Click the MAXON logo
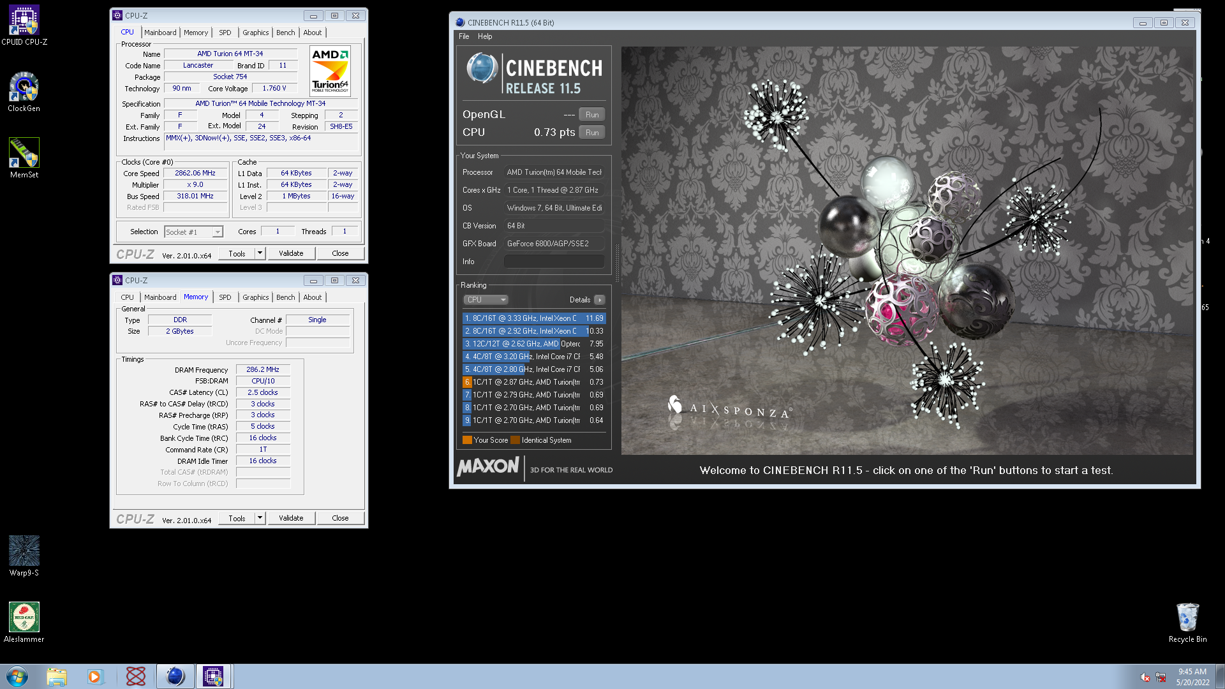Screen dimensions: 1225x689 pos(488,466)
